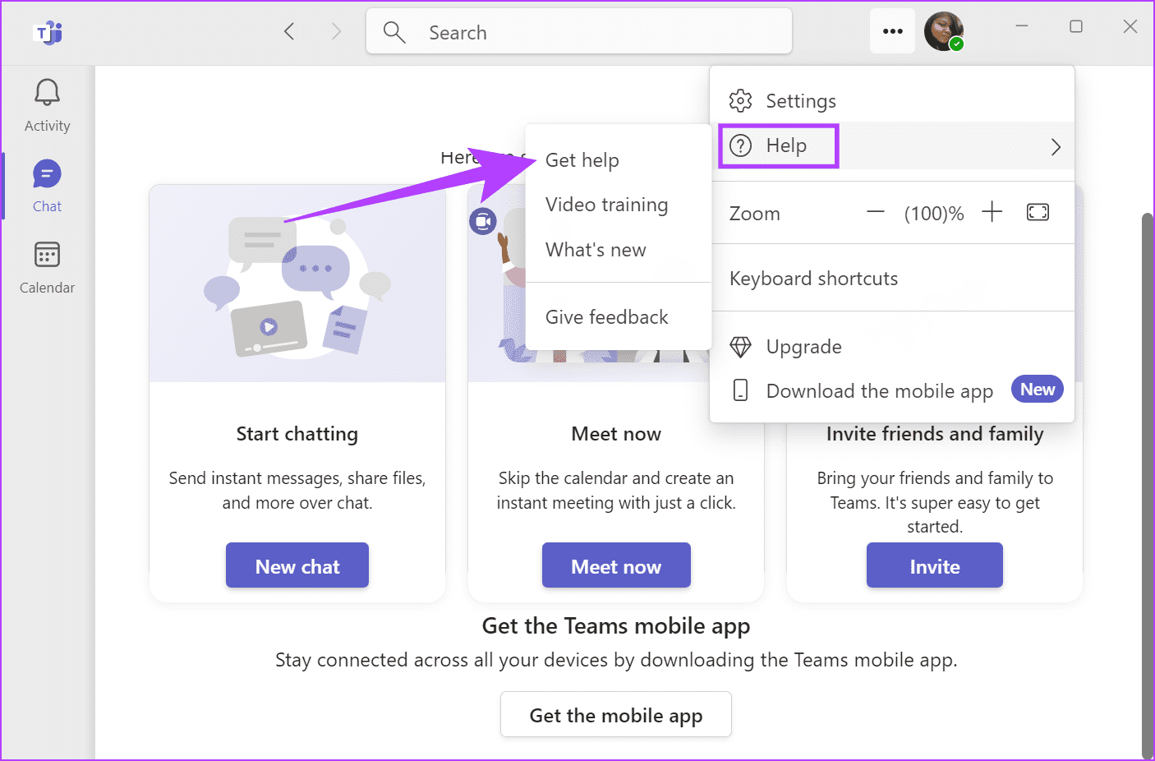1155x761 pixels.
Task: Select Video training option
Action: (607, 205)
